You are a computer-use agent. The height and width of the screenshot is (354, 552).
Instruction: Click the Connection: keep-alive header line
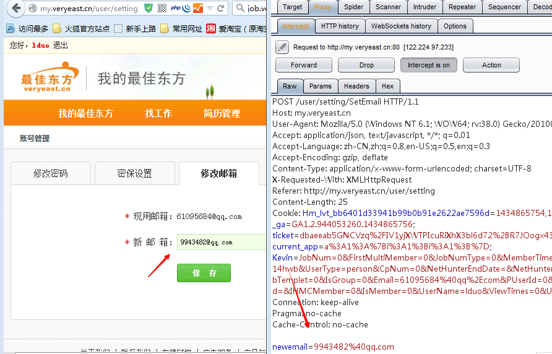pos(316,302)
